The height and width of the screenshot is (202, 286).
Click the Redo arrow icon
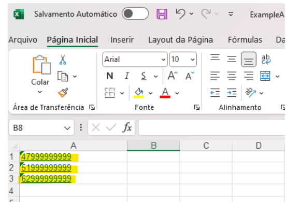click(x=206, y=14)
